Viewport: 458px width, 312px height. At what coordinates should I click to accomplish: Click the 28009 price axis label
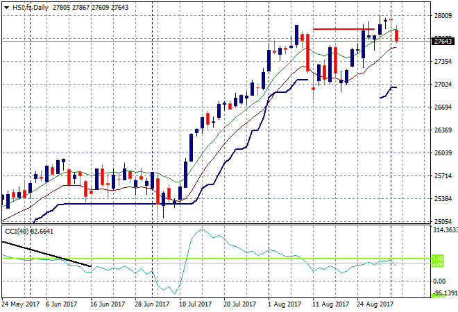[443, 16]
